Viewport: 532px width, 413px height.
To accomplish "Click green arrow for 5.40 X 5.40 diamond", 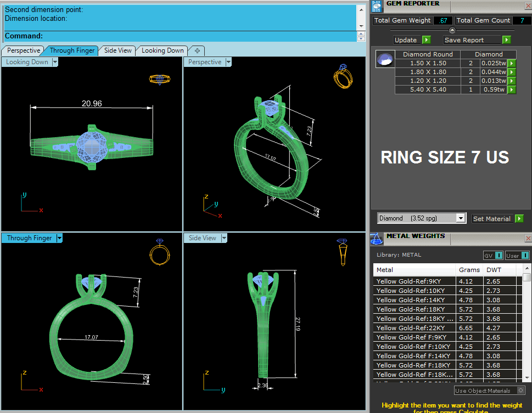I will coord(512,89).
